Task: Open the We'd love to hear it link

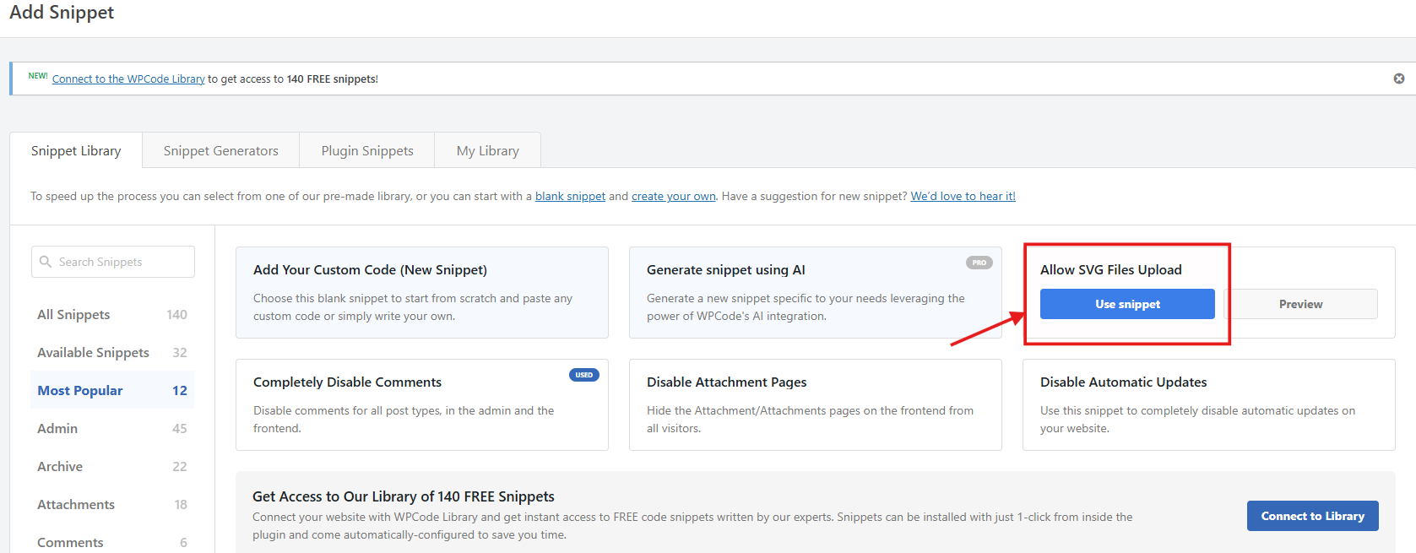Action: coord(963,196)
